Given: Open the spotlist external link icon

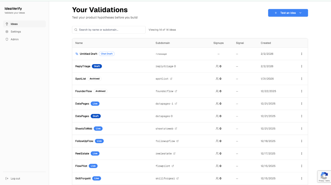Looking at the screenshot, I should 171,79.
